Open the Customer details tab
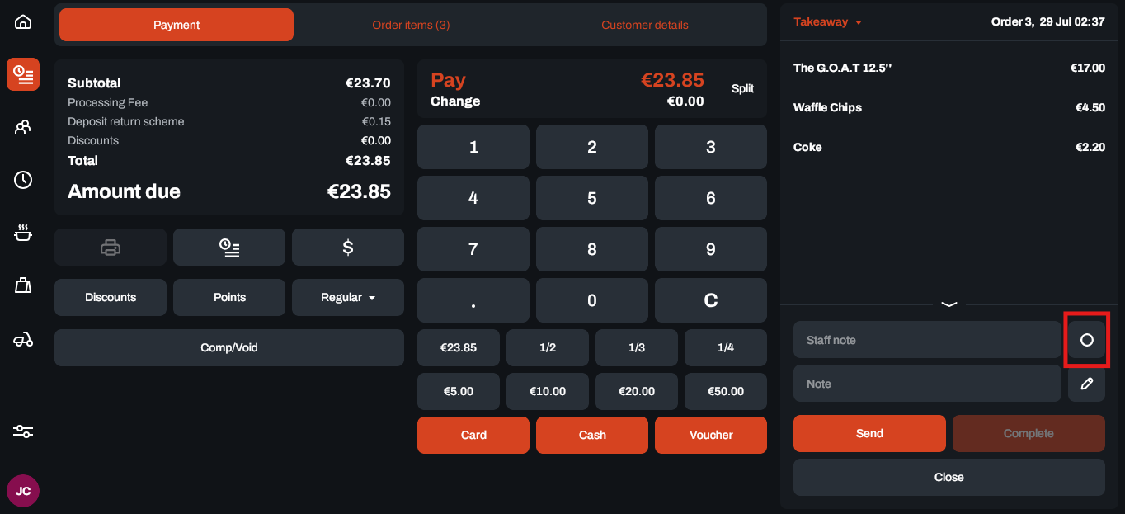This screenshot has height=514, width=1125. [x=644, y=25]
